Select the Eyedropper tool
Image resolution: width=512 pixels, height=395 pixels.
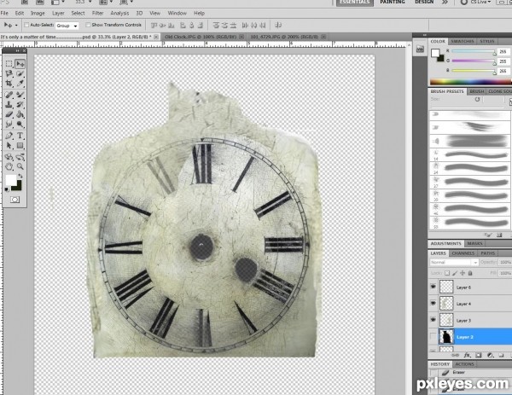coord(20,84)
